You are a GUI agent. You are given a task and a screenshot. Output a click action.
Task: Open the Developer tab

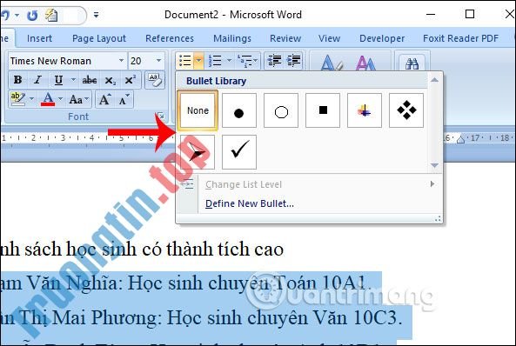coord(382,38)
